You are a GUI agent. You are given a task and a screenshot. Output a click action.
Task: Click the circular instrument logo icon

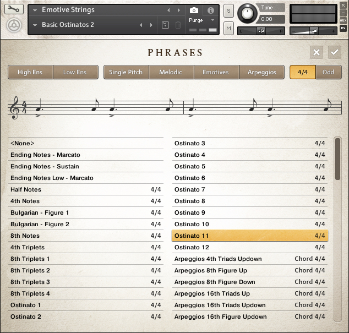(x=14, y=25)
